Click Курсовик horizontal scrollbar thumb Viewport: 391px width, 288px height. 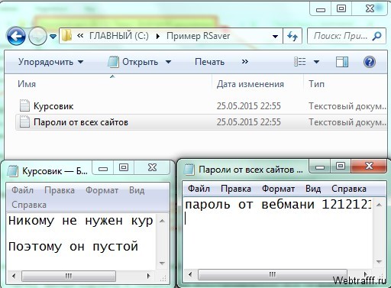pyautogui.click(x=69, y=276)
